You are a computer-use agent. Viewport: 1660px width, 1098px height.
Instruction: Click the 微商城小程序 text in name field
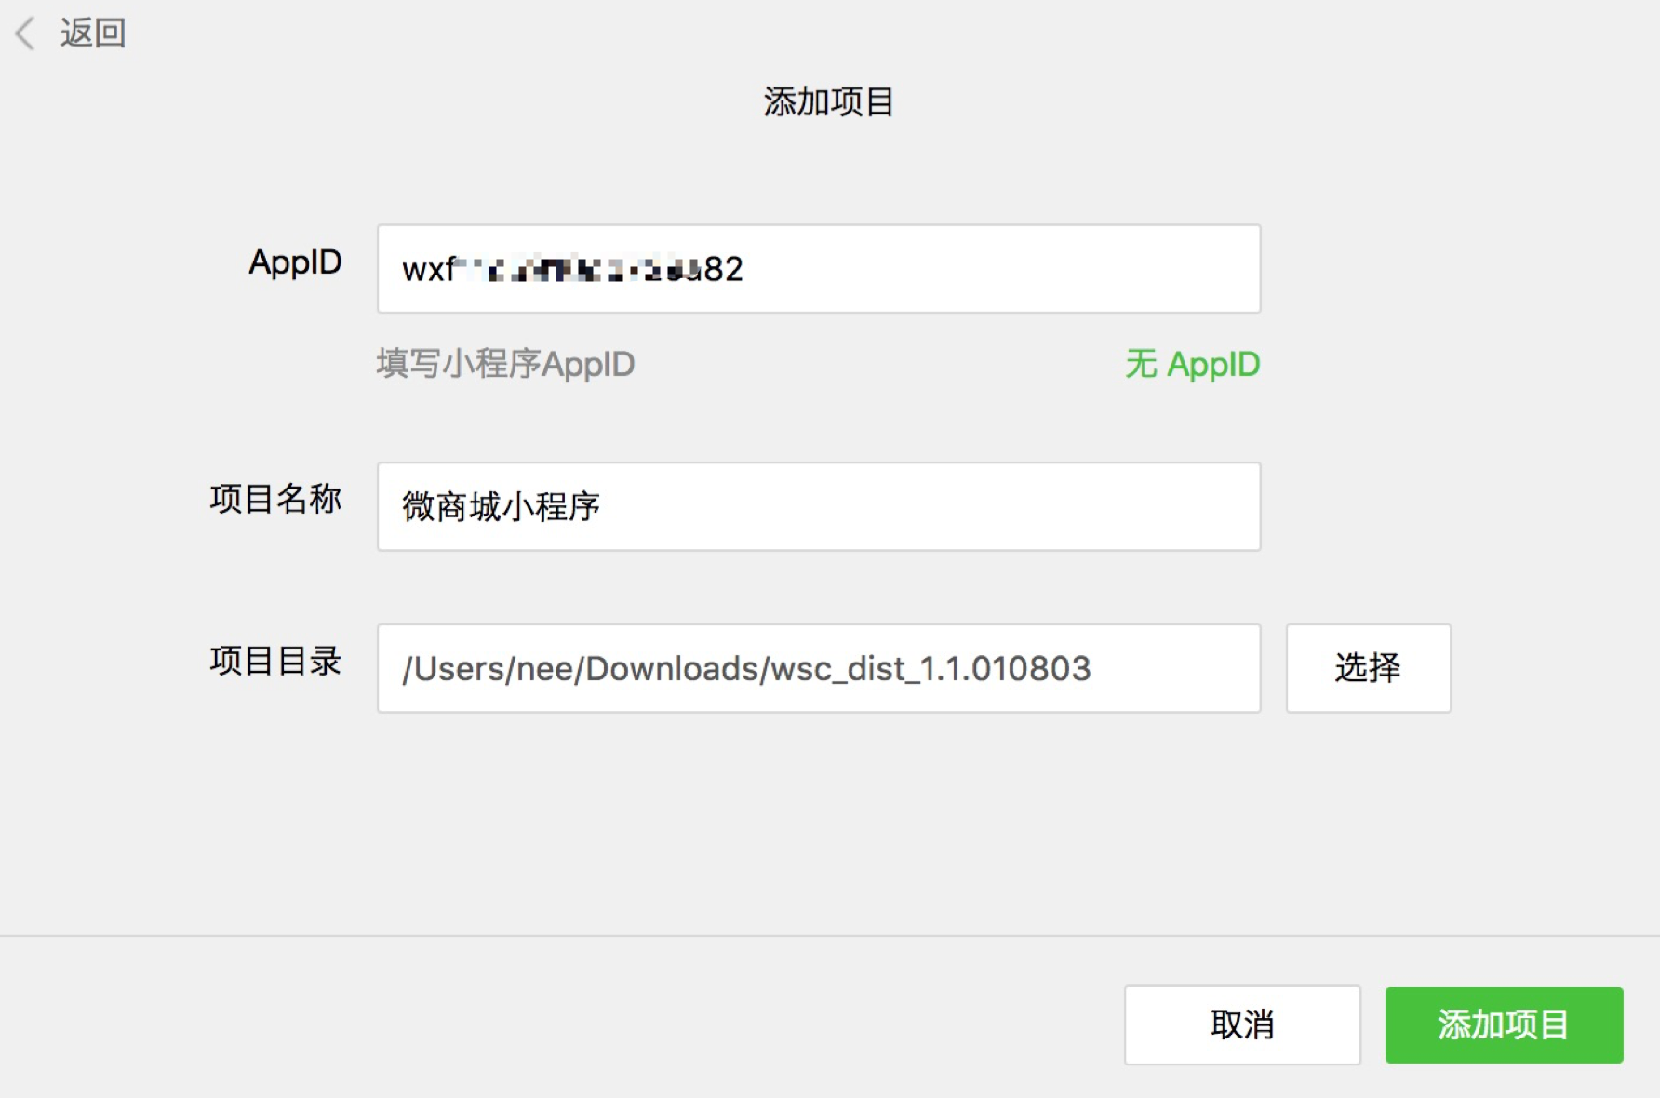pos(501,507)
